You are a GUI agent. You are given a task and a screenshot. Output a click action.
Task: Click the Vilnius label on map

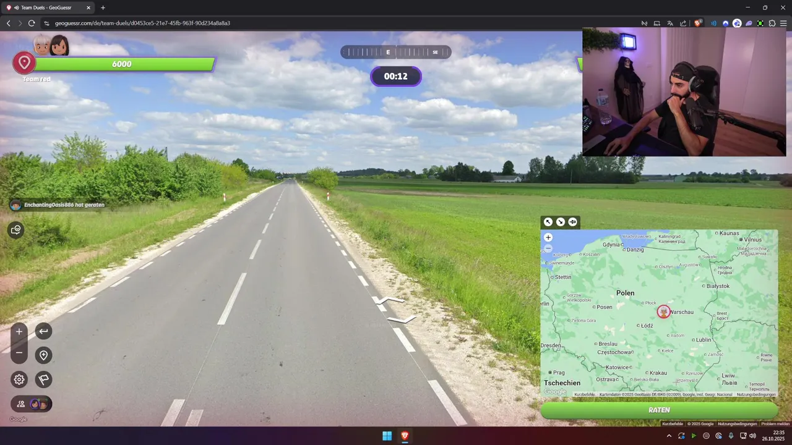753,239
